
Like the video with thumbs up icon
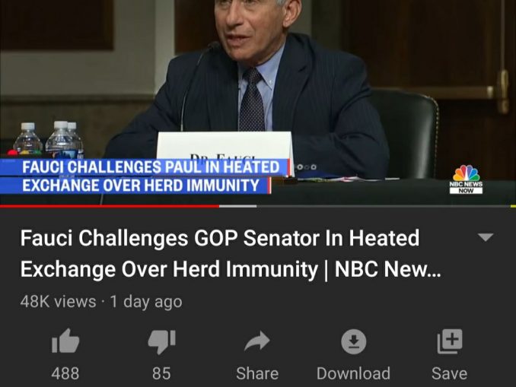[x=65, y=341]
